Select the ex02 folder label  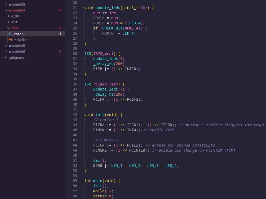point(15,28)
